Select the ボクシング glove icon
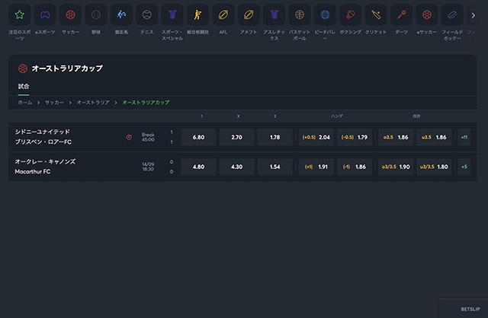 (350, 14)
